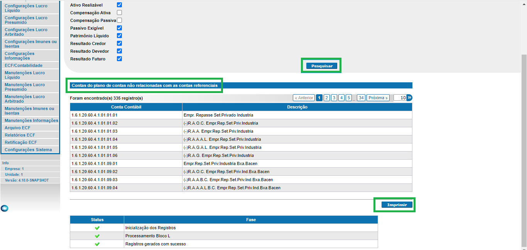The image size is (527, 250).
Task: Enable the Compensação Ativa checkbox
Action: coord(120,13)
